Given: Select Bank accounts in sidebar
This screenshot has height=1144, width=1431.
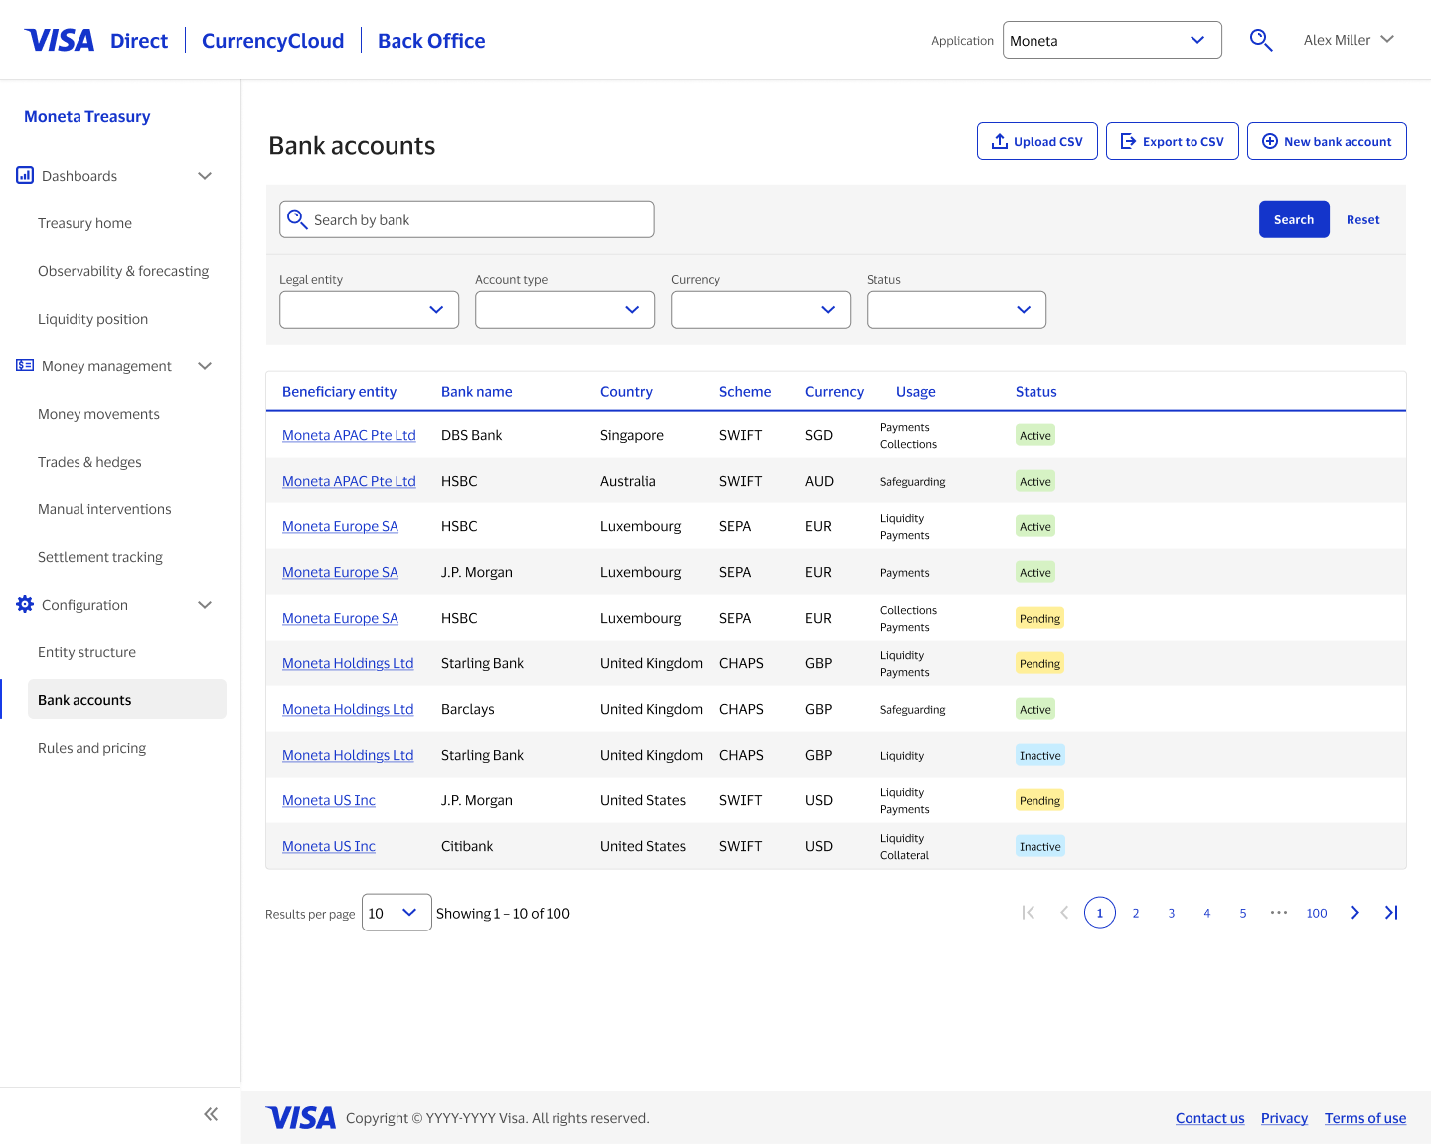Looking at the screenshot, I should click(x=127, y=699).
